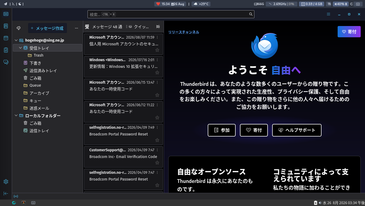The image size is (365, 206).
Task: Select the 送信トレイ local folder
Action: click(48, 131)
